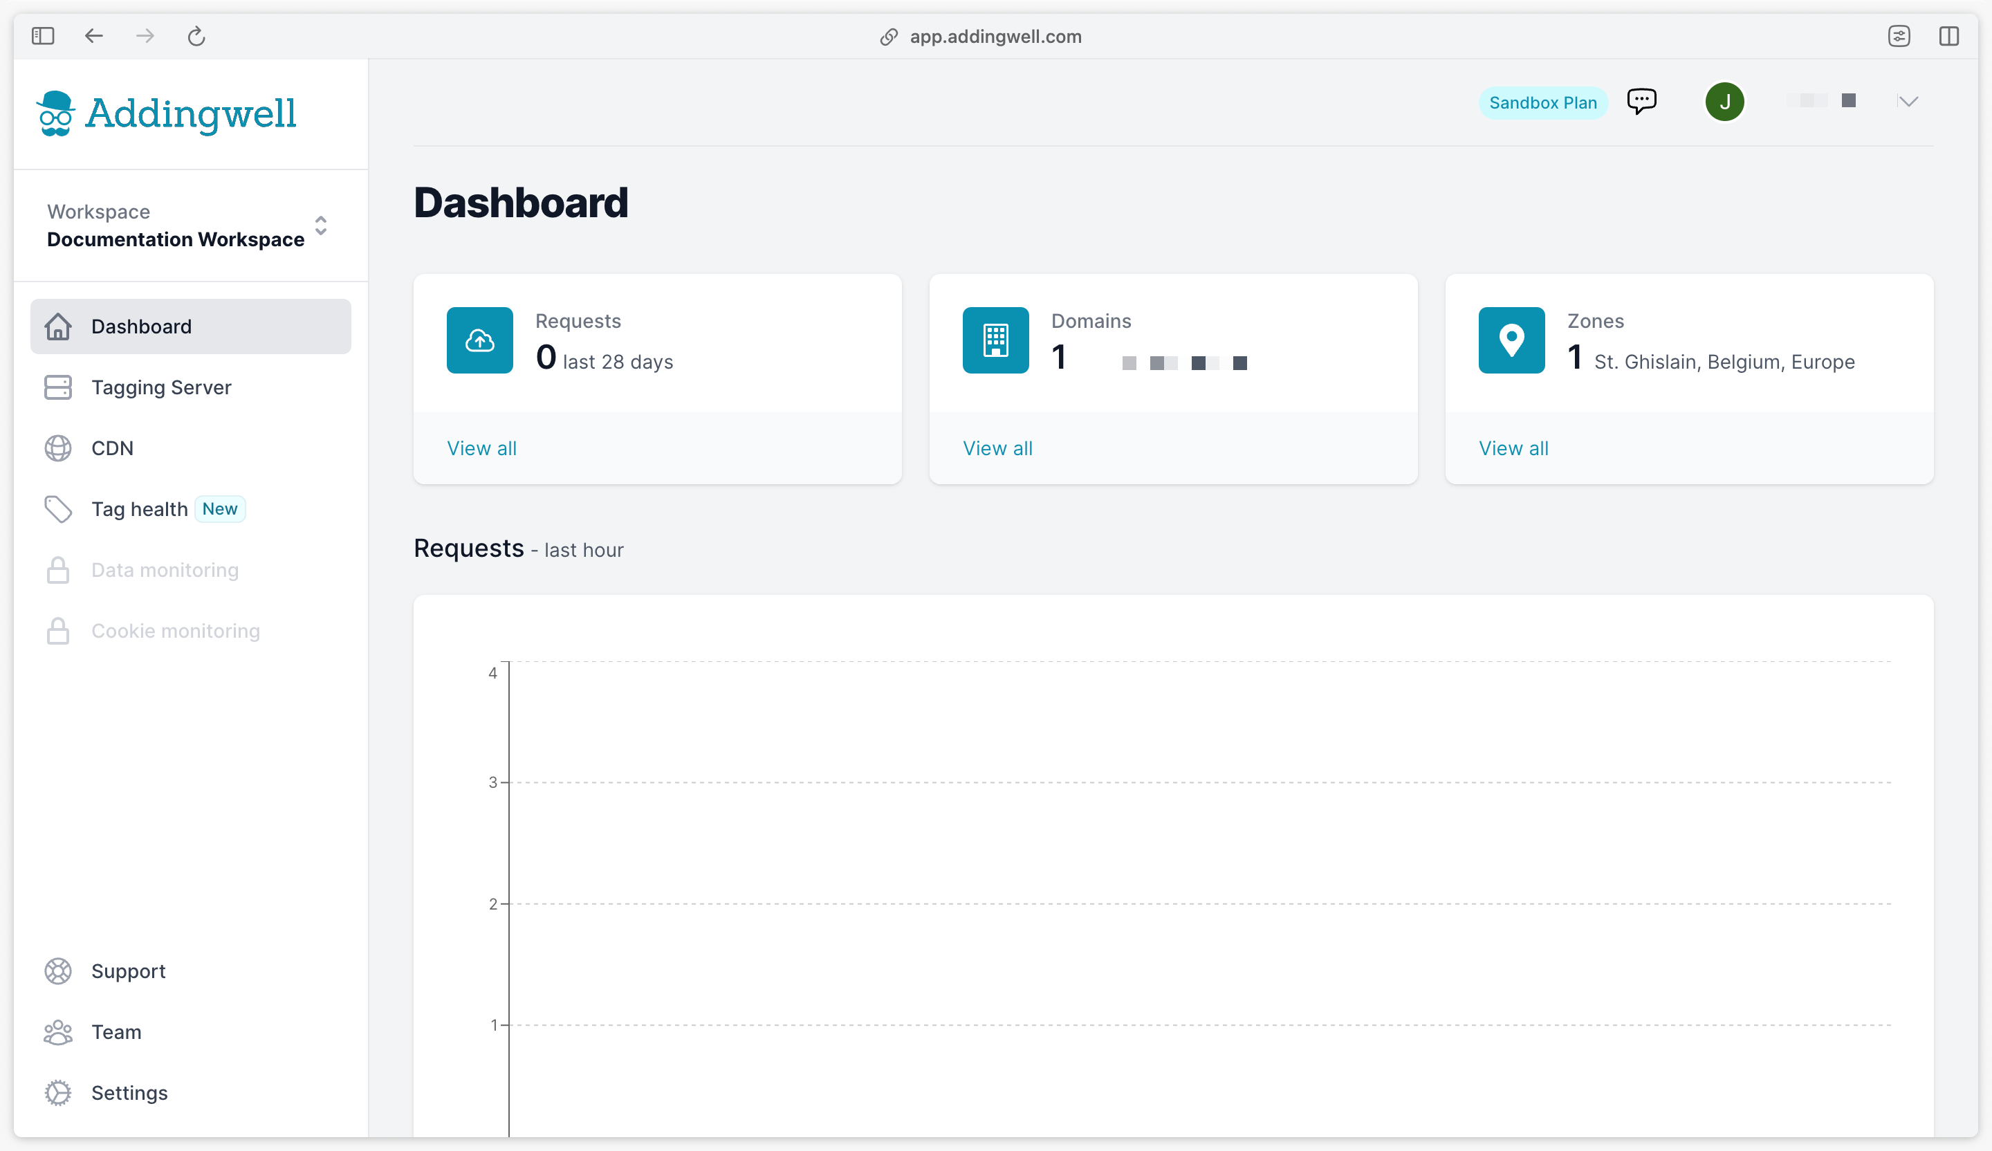Open Team in the sidebar
1992x1151 pixels.
click(190, 1031)
